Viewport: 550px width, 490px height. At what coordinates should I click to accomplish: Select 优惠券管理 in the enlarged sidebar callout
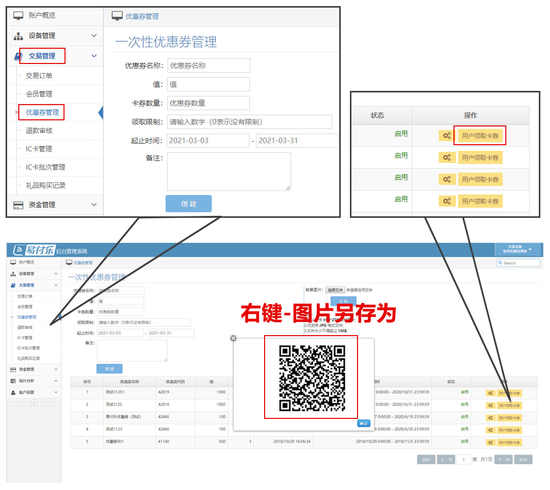point(42,112)
